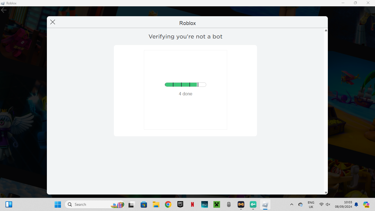Click the dialog scrollbar up arrow
This screenshot has height=211, width=375.
[x=326, y=30]
